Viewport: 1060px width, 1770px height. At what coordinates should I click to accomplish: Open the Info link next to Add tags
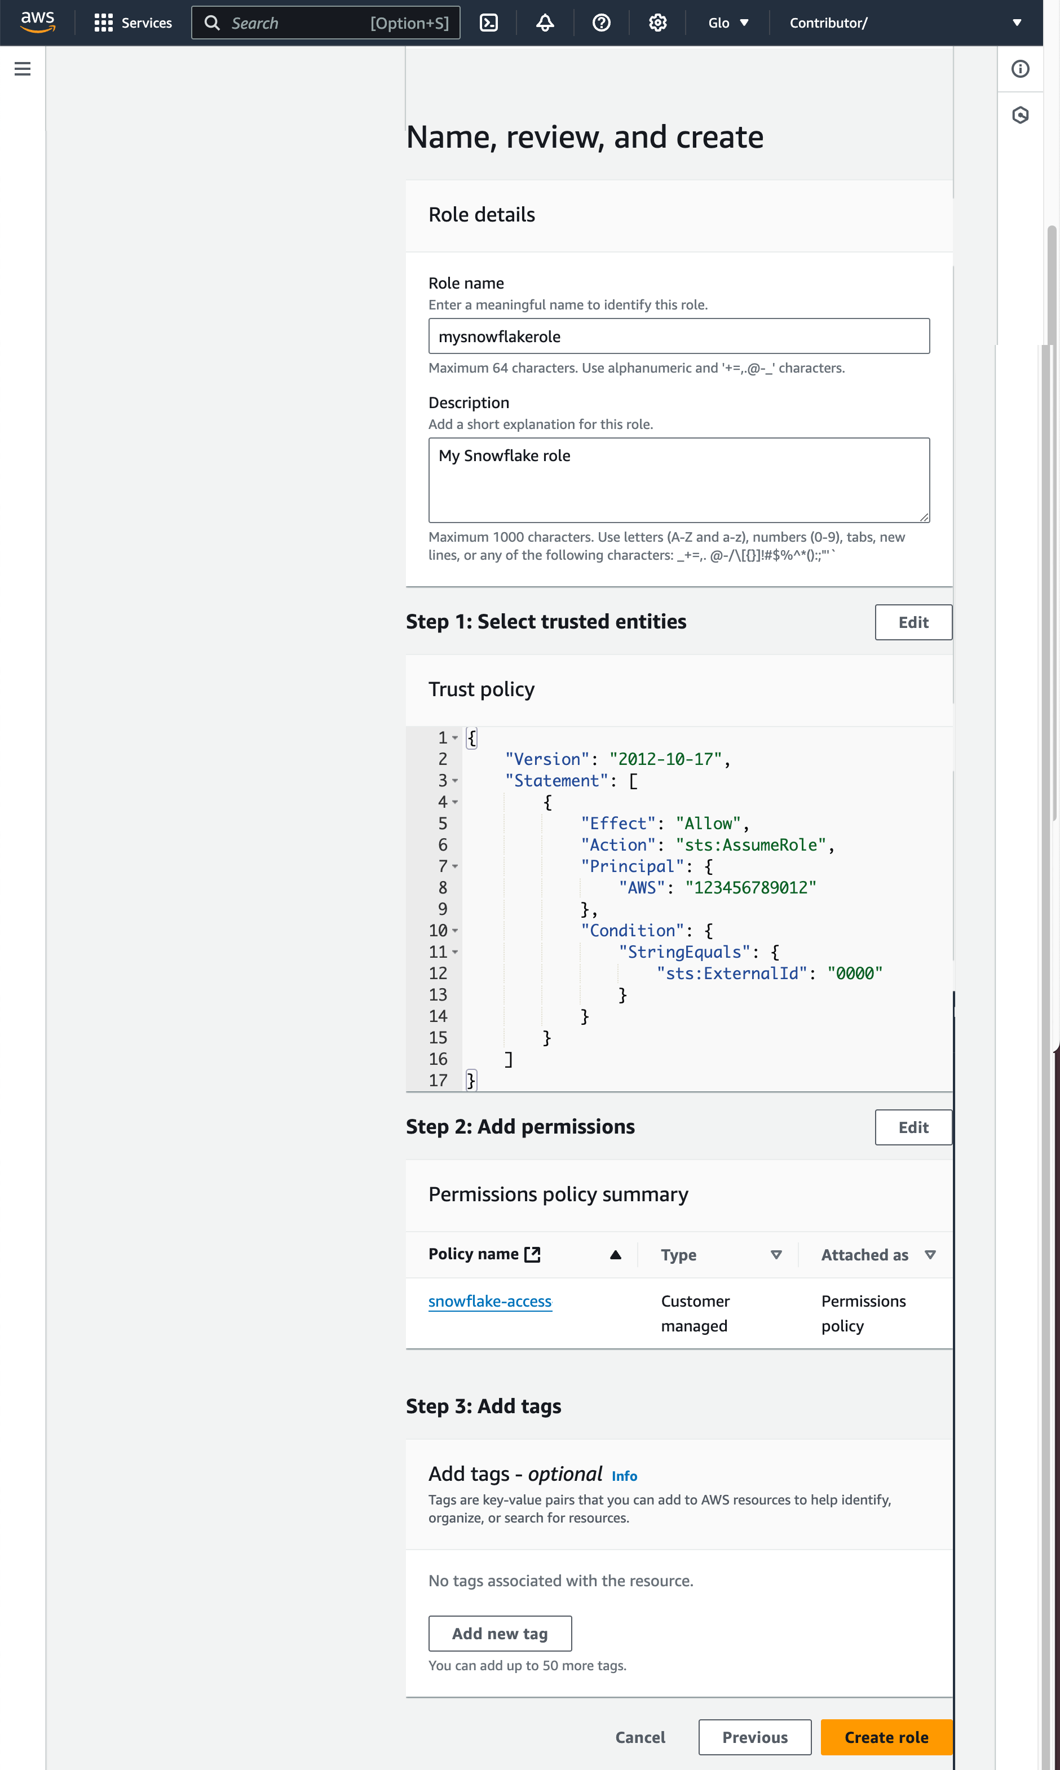[x=624, y=1475]
